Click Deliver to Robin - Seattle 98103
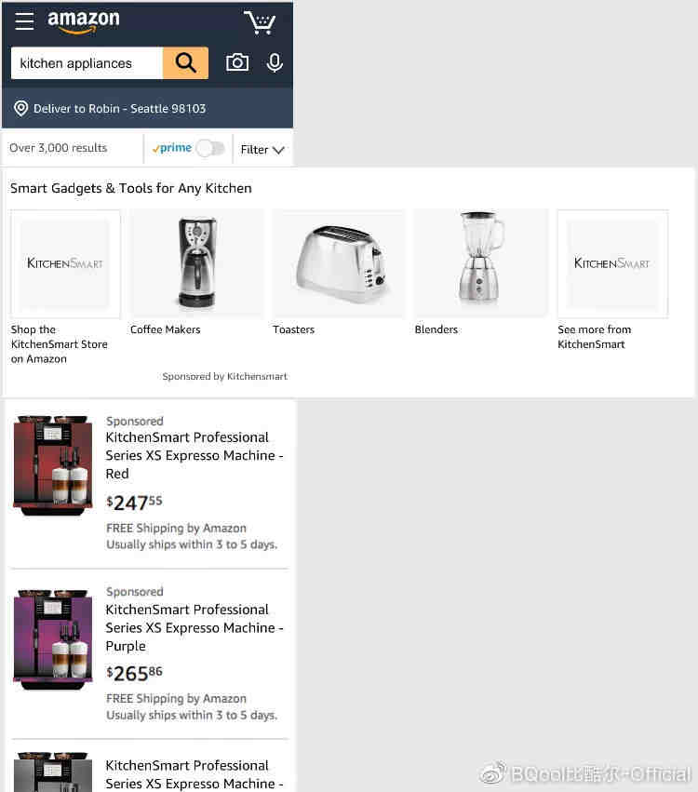Screen dimensions: 698x792 [x=120, y=109]
